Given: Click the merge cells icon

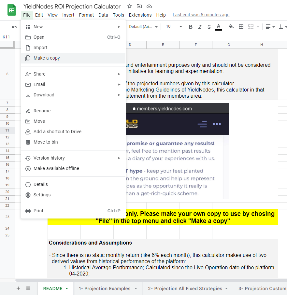Looking at the screenshot, I should coord(251,27).
